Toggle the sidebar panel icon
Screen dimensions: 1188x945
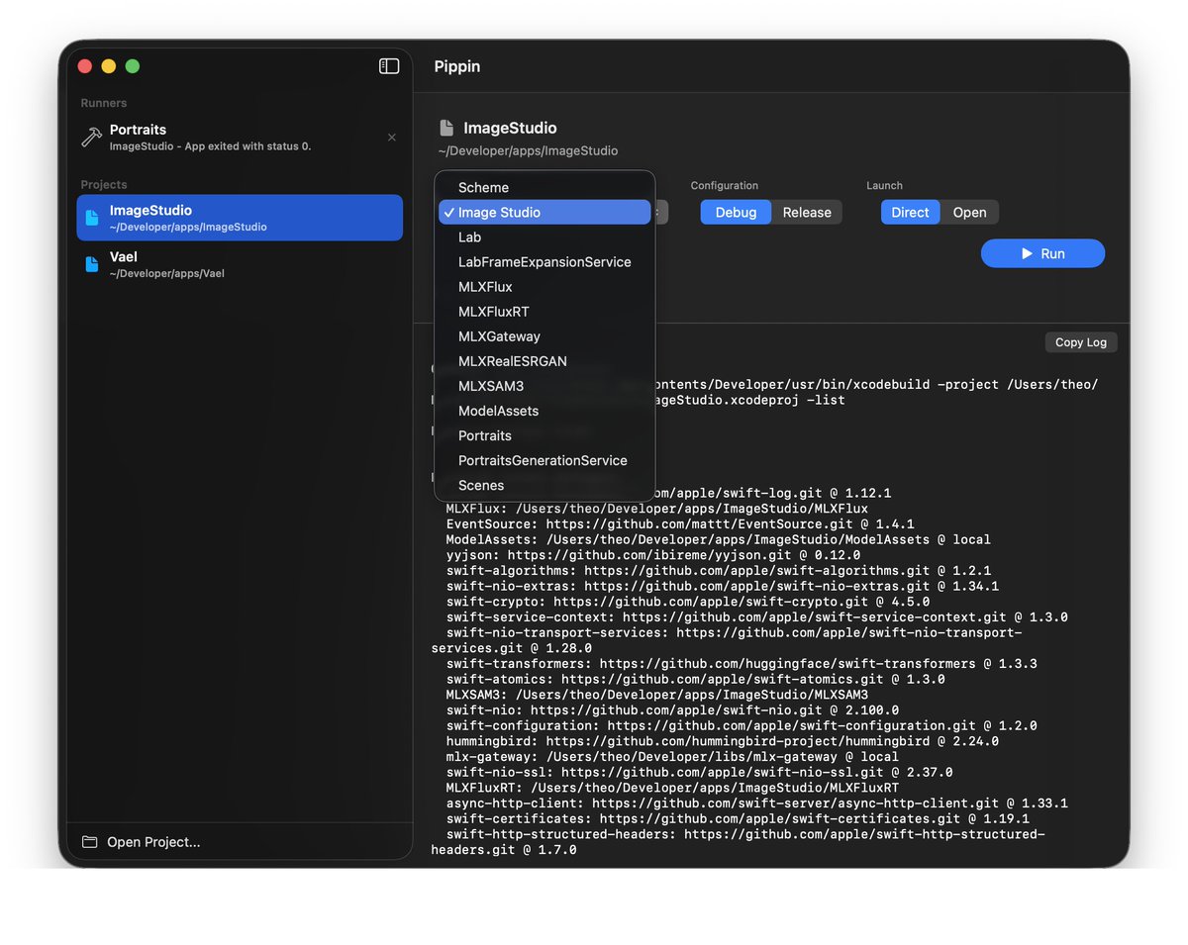coord(389,66)
